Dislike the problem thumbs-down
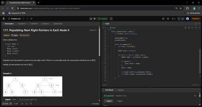The height and width of the screenshot is (107, 202). (x=11, y=104)
